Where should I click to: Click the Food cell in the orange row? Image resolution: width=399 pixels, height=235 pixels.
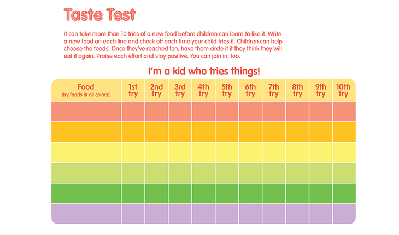pos(86,132)
